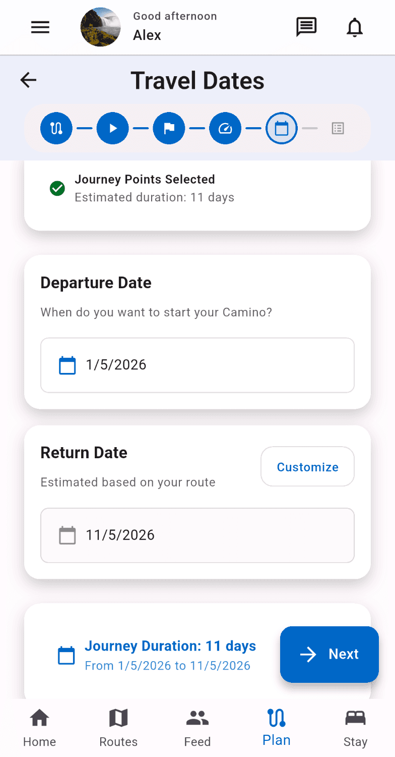Image resolution: width=395 pixels, height=757 pixels.
Task: Open the hamburger navigation menu
Action: point(40,27)
